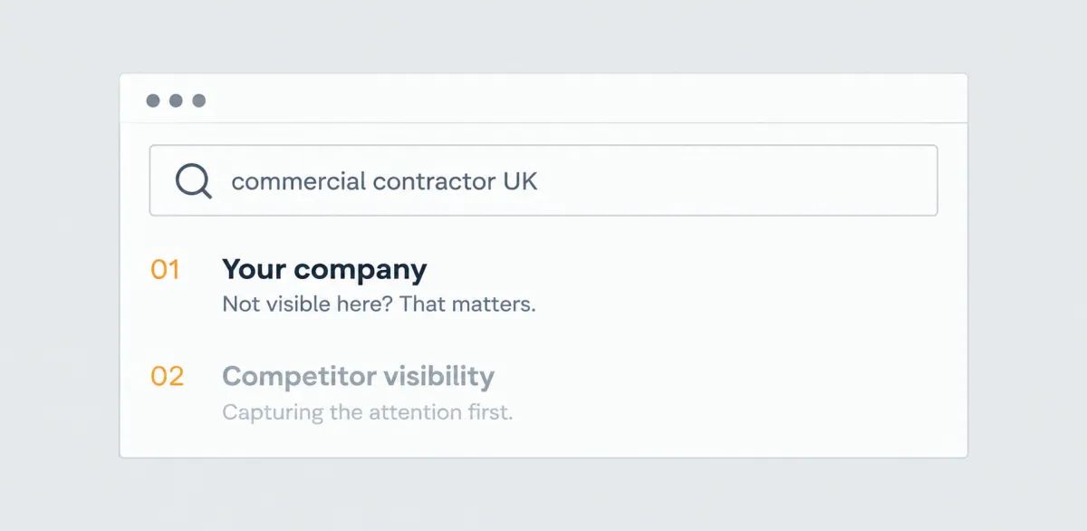Select the orange 01 rank number
1087x531 pixels.
(165, 270)
